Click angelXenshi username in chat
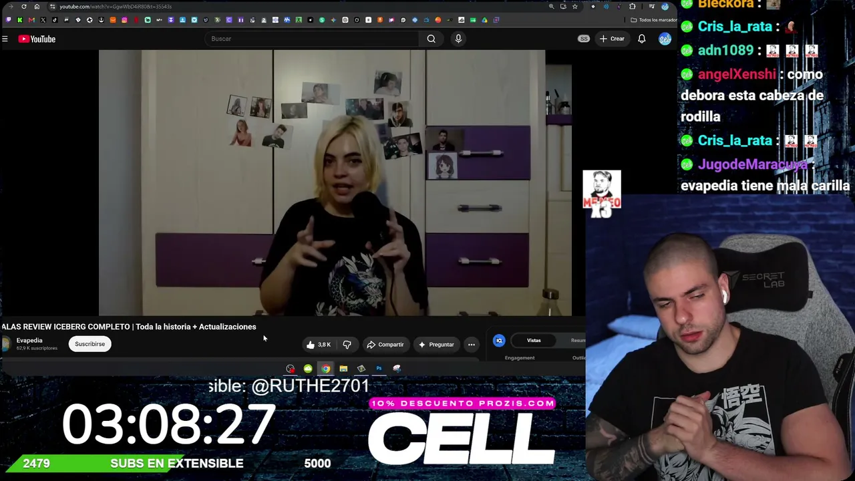855x481 pixels. click(x=737, y=74)
